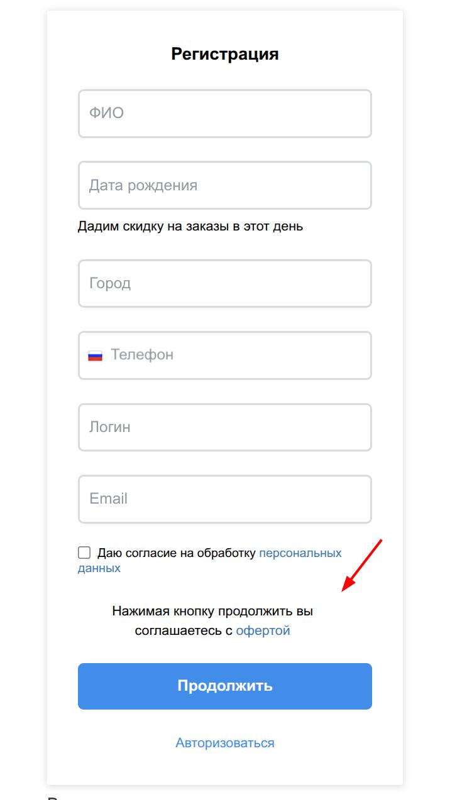Tick the personal data consent checkbox

[84, 553]
